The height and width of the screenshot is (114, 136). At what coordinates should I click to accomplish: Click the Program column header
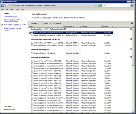[x=72, y=27]
